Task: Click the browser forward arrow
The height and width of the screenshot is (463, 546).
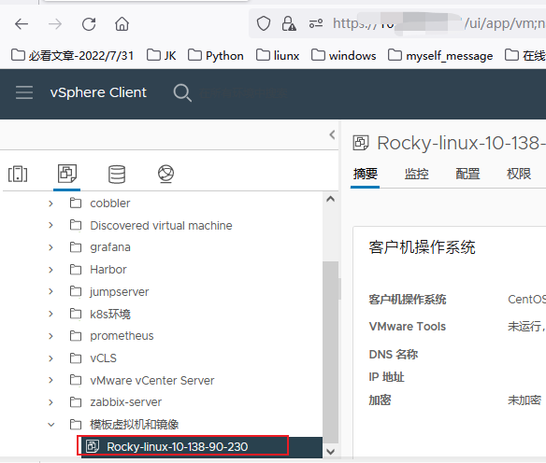Action: [55, 24]
